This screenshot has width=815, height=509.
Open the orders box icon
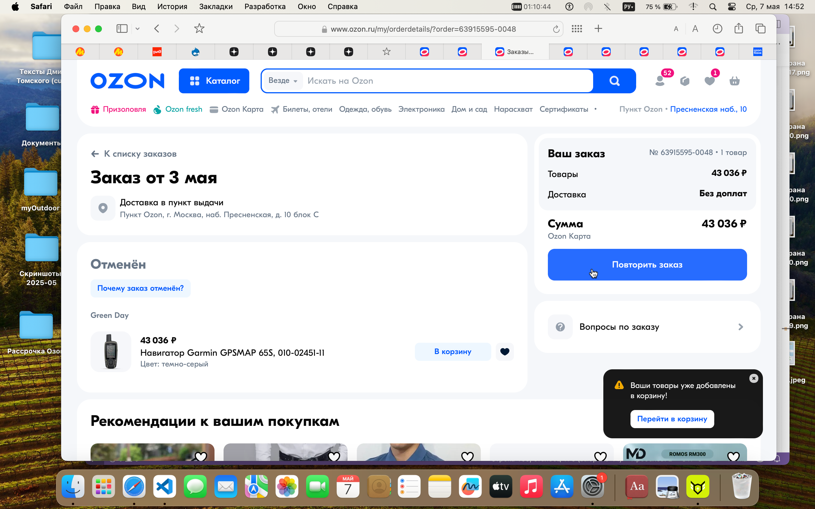click(x=685, y=81)
